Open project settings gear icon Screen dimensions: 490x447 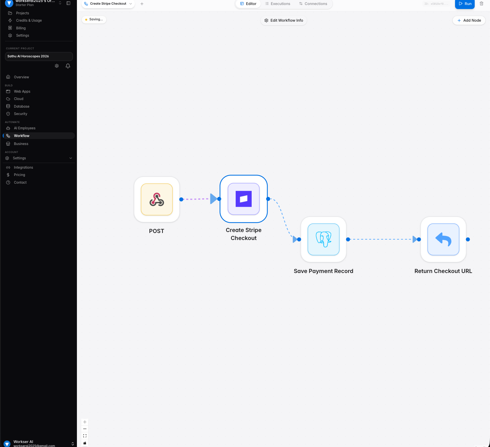click(57, 66)
